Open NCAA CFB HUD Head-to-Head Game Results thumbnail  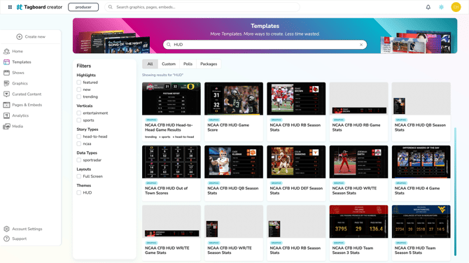171,99
